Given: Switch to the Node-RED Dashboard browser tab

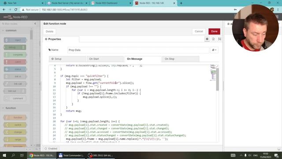Looking at the screenshot, I should [x=111, y=3].
